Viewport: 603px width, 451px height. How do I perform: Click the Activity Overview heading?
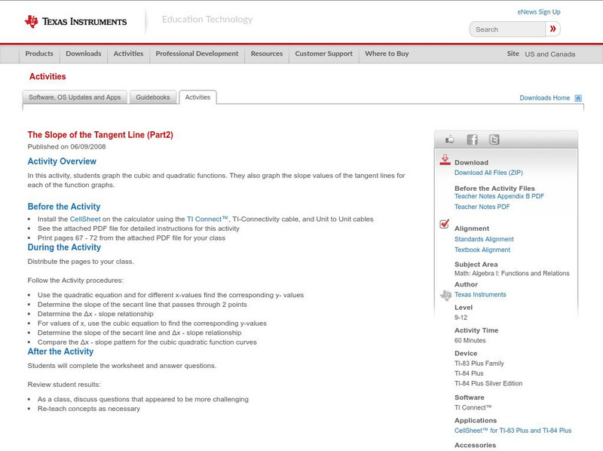[62, 161]
